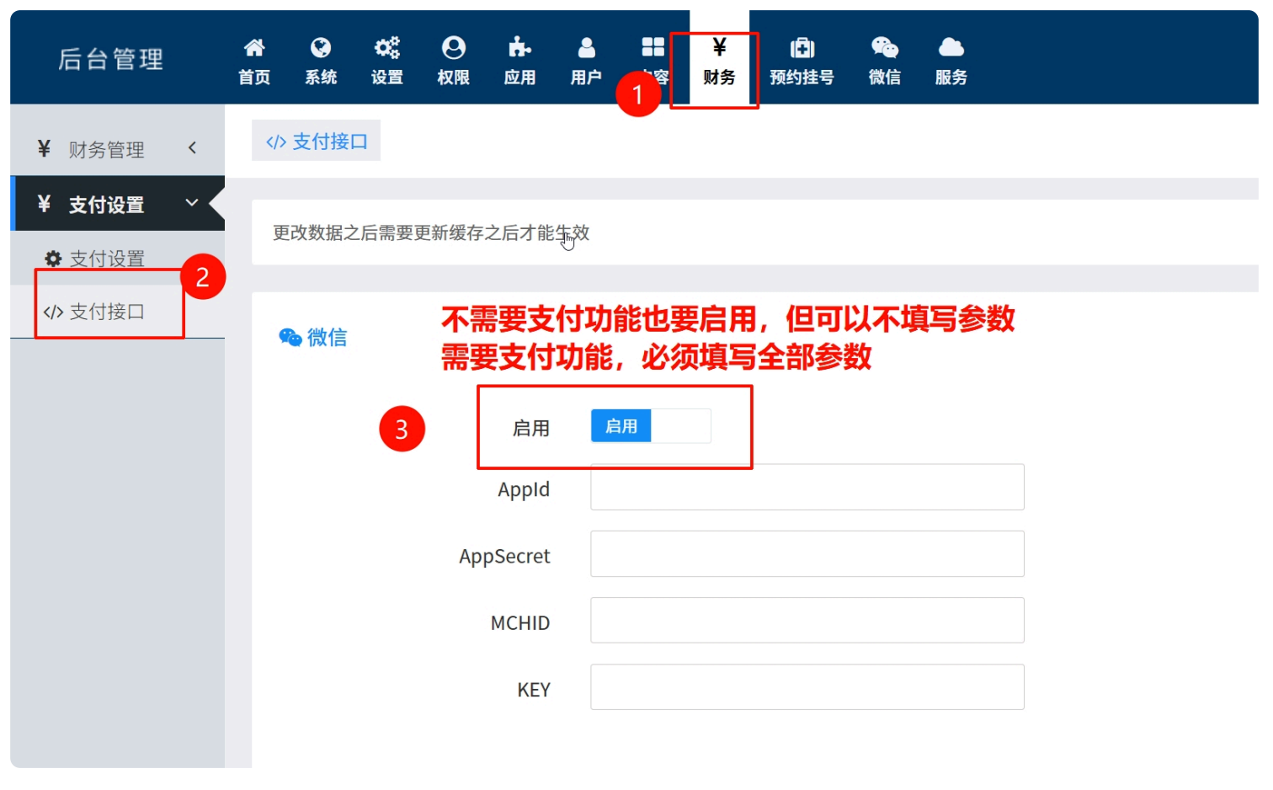Open the 权限 user-circle icon
Screen dimensions: 1273x790
tap(453, 48)
